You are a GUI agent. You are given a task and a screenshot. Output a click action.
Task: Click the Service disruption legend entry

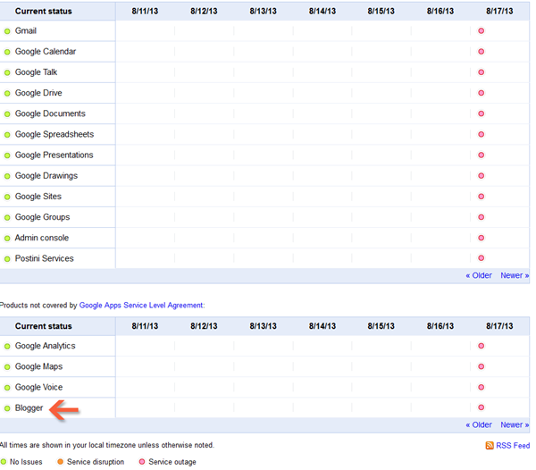[90, 462]
